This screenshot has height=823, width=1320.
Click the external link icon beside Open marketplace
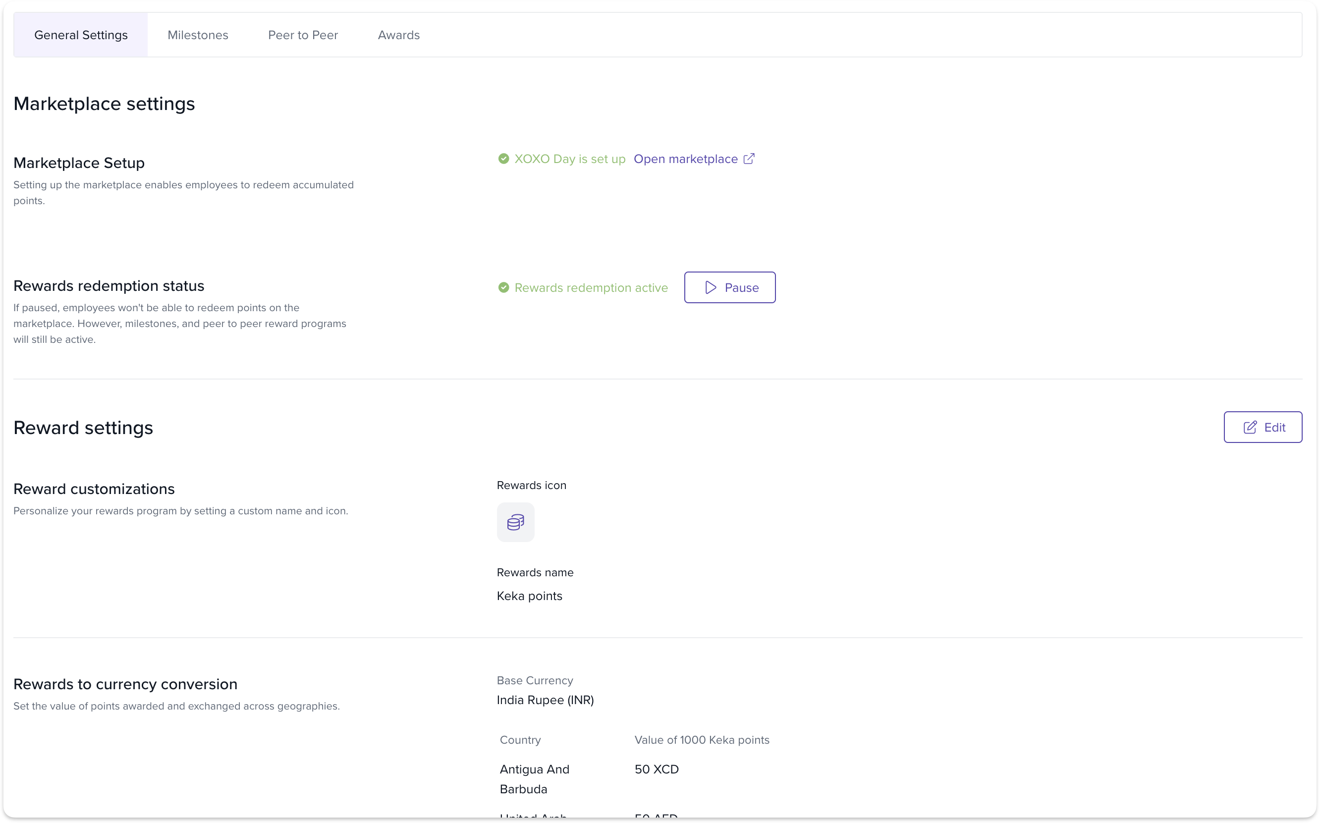pyautogui.click(x=749, y=159)
